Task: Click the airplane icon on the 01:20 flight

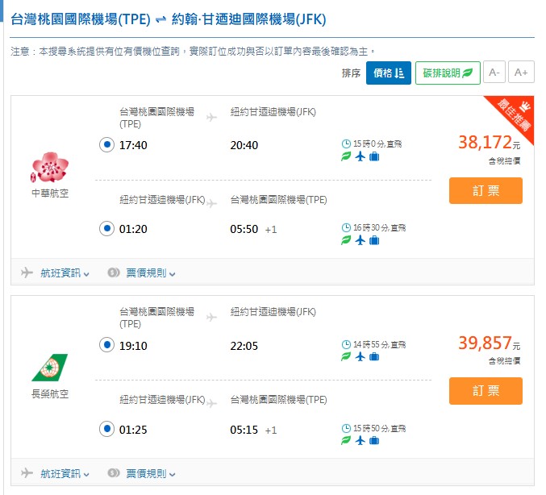Action: click(360, 240)
